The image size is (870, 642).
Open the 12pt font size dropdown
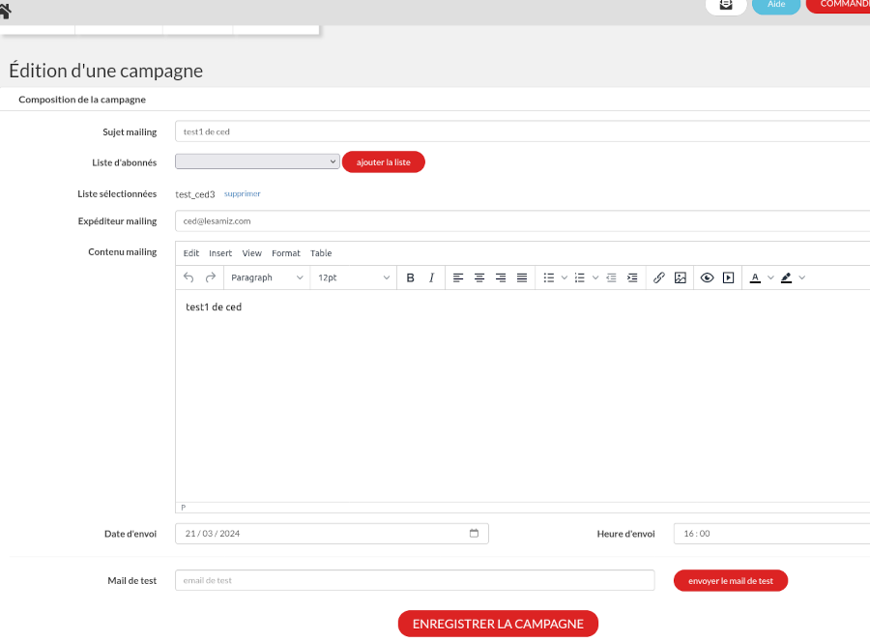354,277
